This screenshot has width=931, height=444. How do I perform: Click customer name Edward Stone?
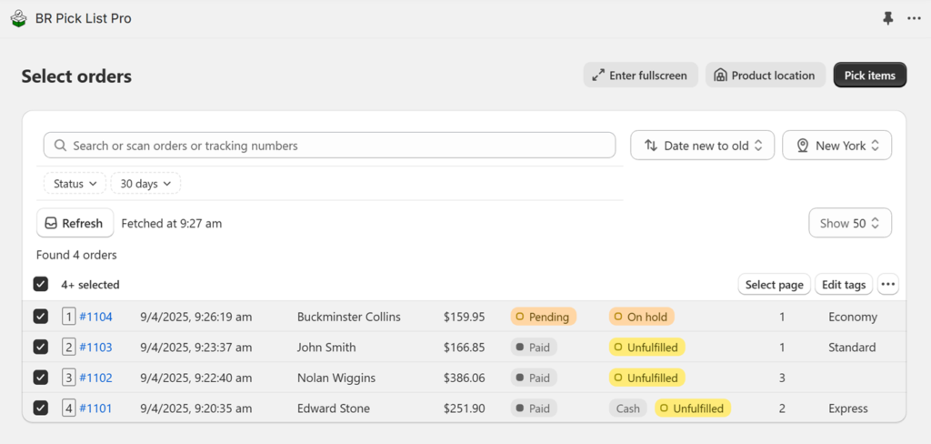coord(333,409)
